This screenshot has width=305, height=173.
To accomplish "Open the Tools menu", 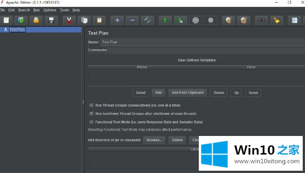I will pyautogui.click(x=64, y=10).
